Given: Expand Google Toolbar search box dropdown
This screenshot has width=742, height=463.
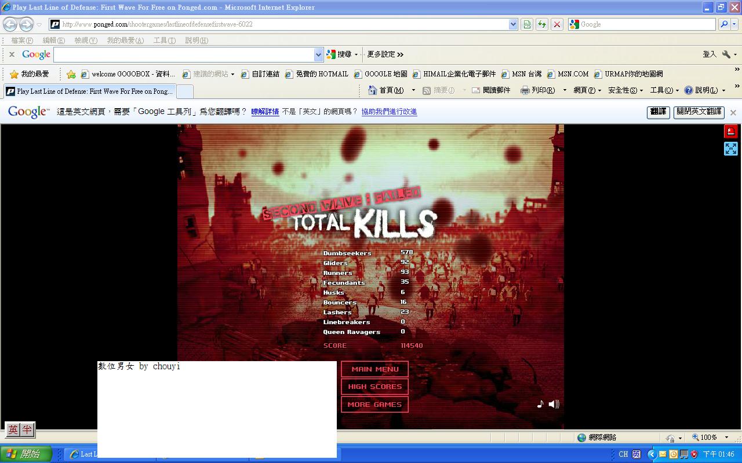Looking at the screenshot, I should (x=318, y=54).
